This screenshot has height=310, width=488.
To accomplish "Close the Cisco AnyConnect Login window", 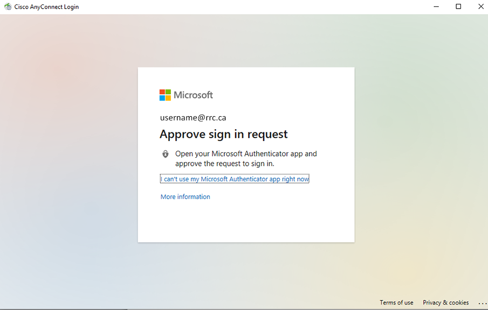I will pyautogui.click(x=481, y=6).
